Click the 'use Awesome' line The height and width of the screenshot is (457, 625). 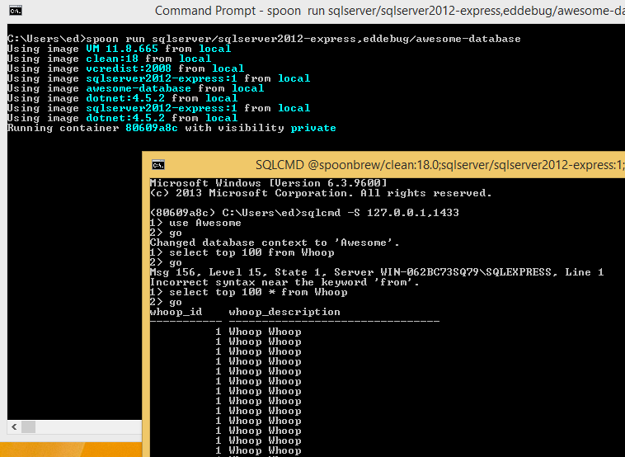tap(195, 223)
